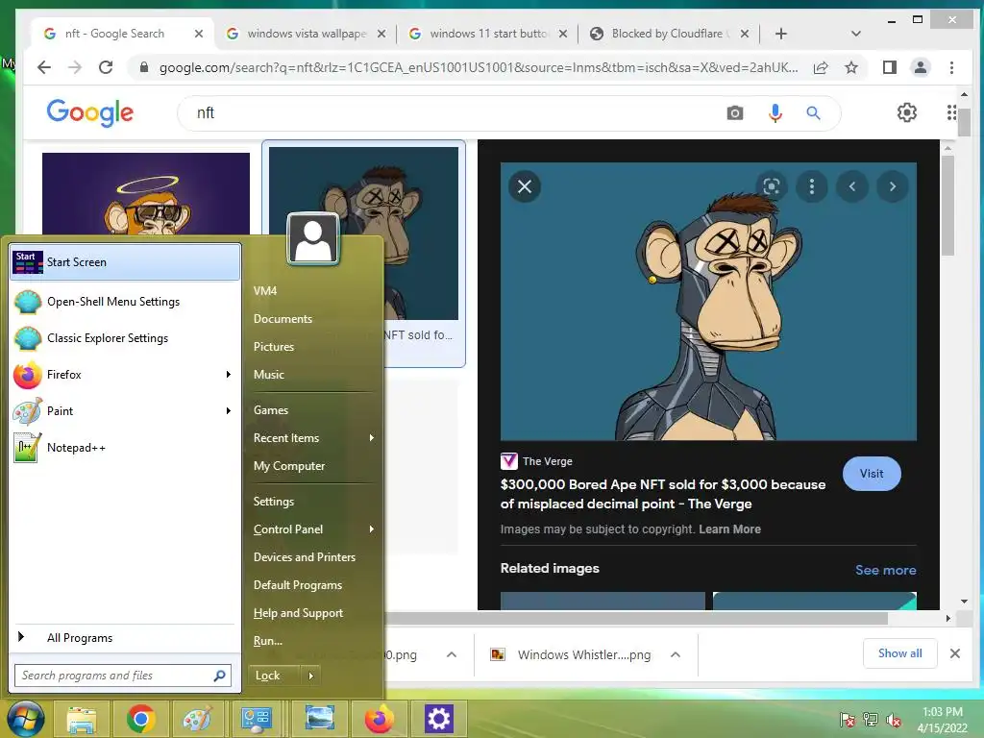Click the blue search magnifier
984x738 pixels.
[813, 113]
